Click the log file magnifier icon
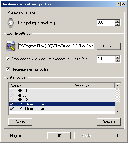The image size is (128, 143). (x=11, y=46)
